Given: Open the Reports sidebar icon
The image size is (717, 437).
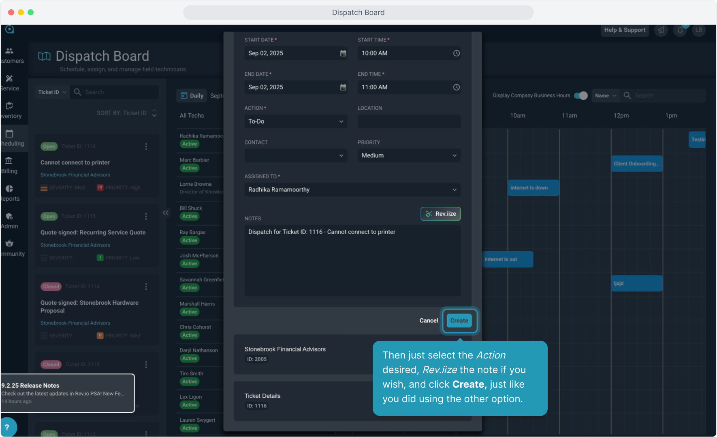Looking at the screenshot, I should click(x=9, y=189).
